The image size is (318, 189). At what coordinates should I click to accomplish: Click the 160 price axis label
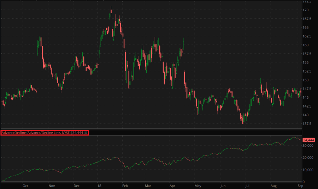click(306, 45)
